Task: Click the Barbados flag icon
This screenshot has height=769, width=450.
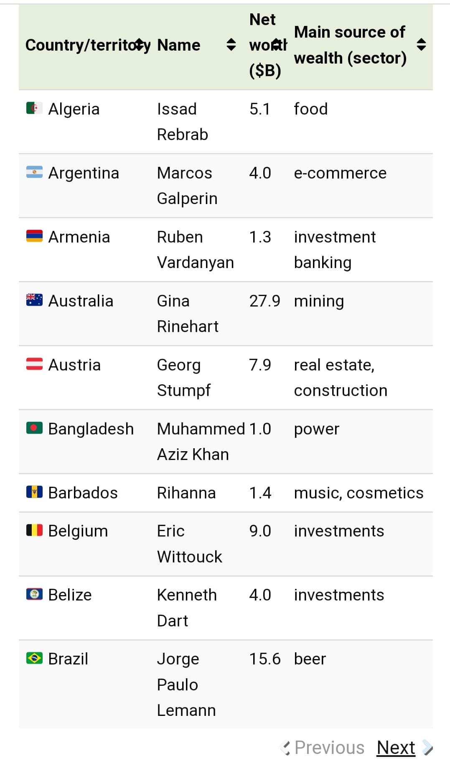Action: pos(34,492)
